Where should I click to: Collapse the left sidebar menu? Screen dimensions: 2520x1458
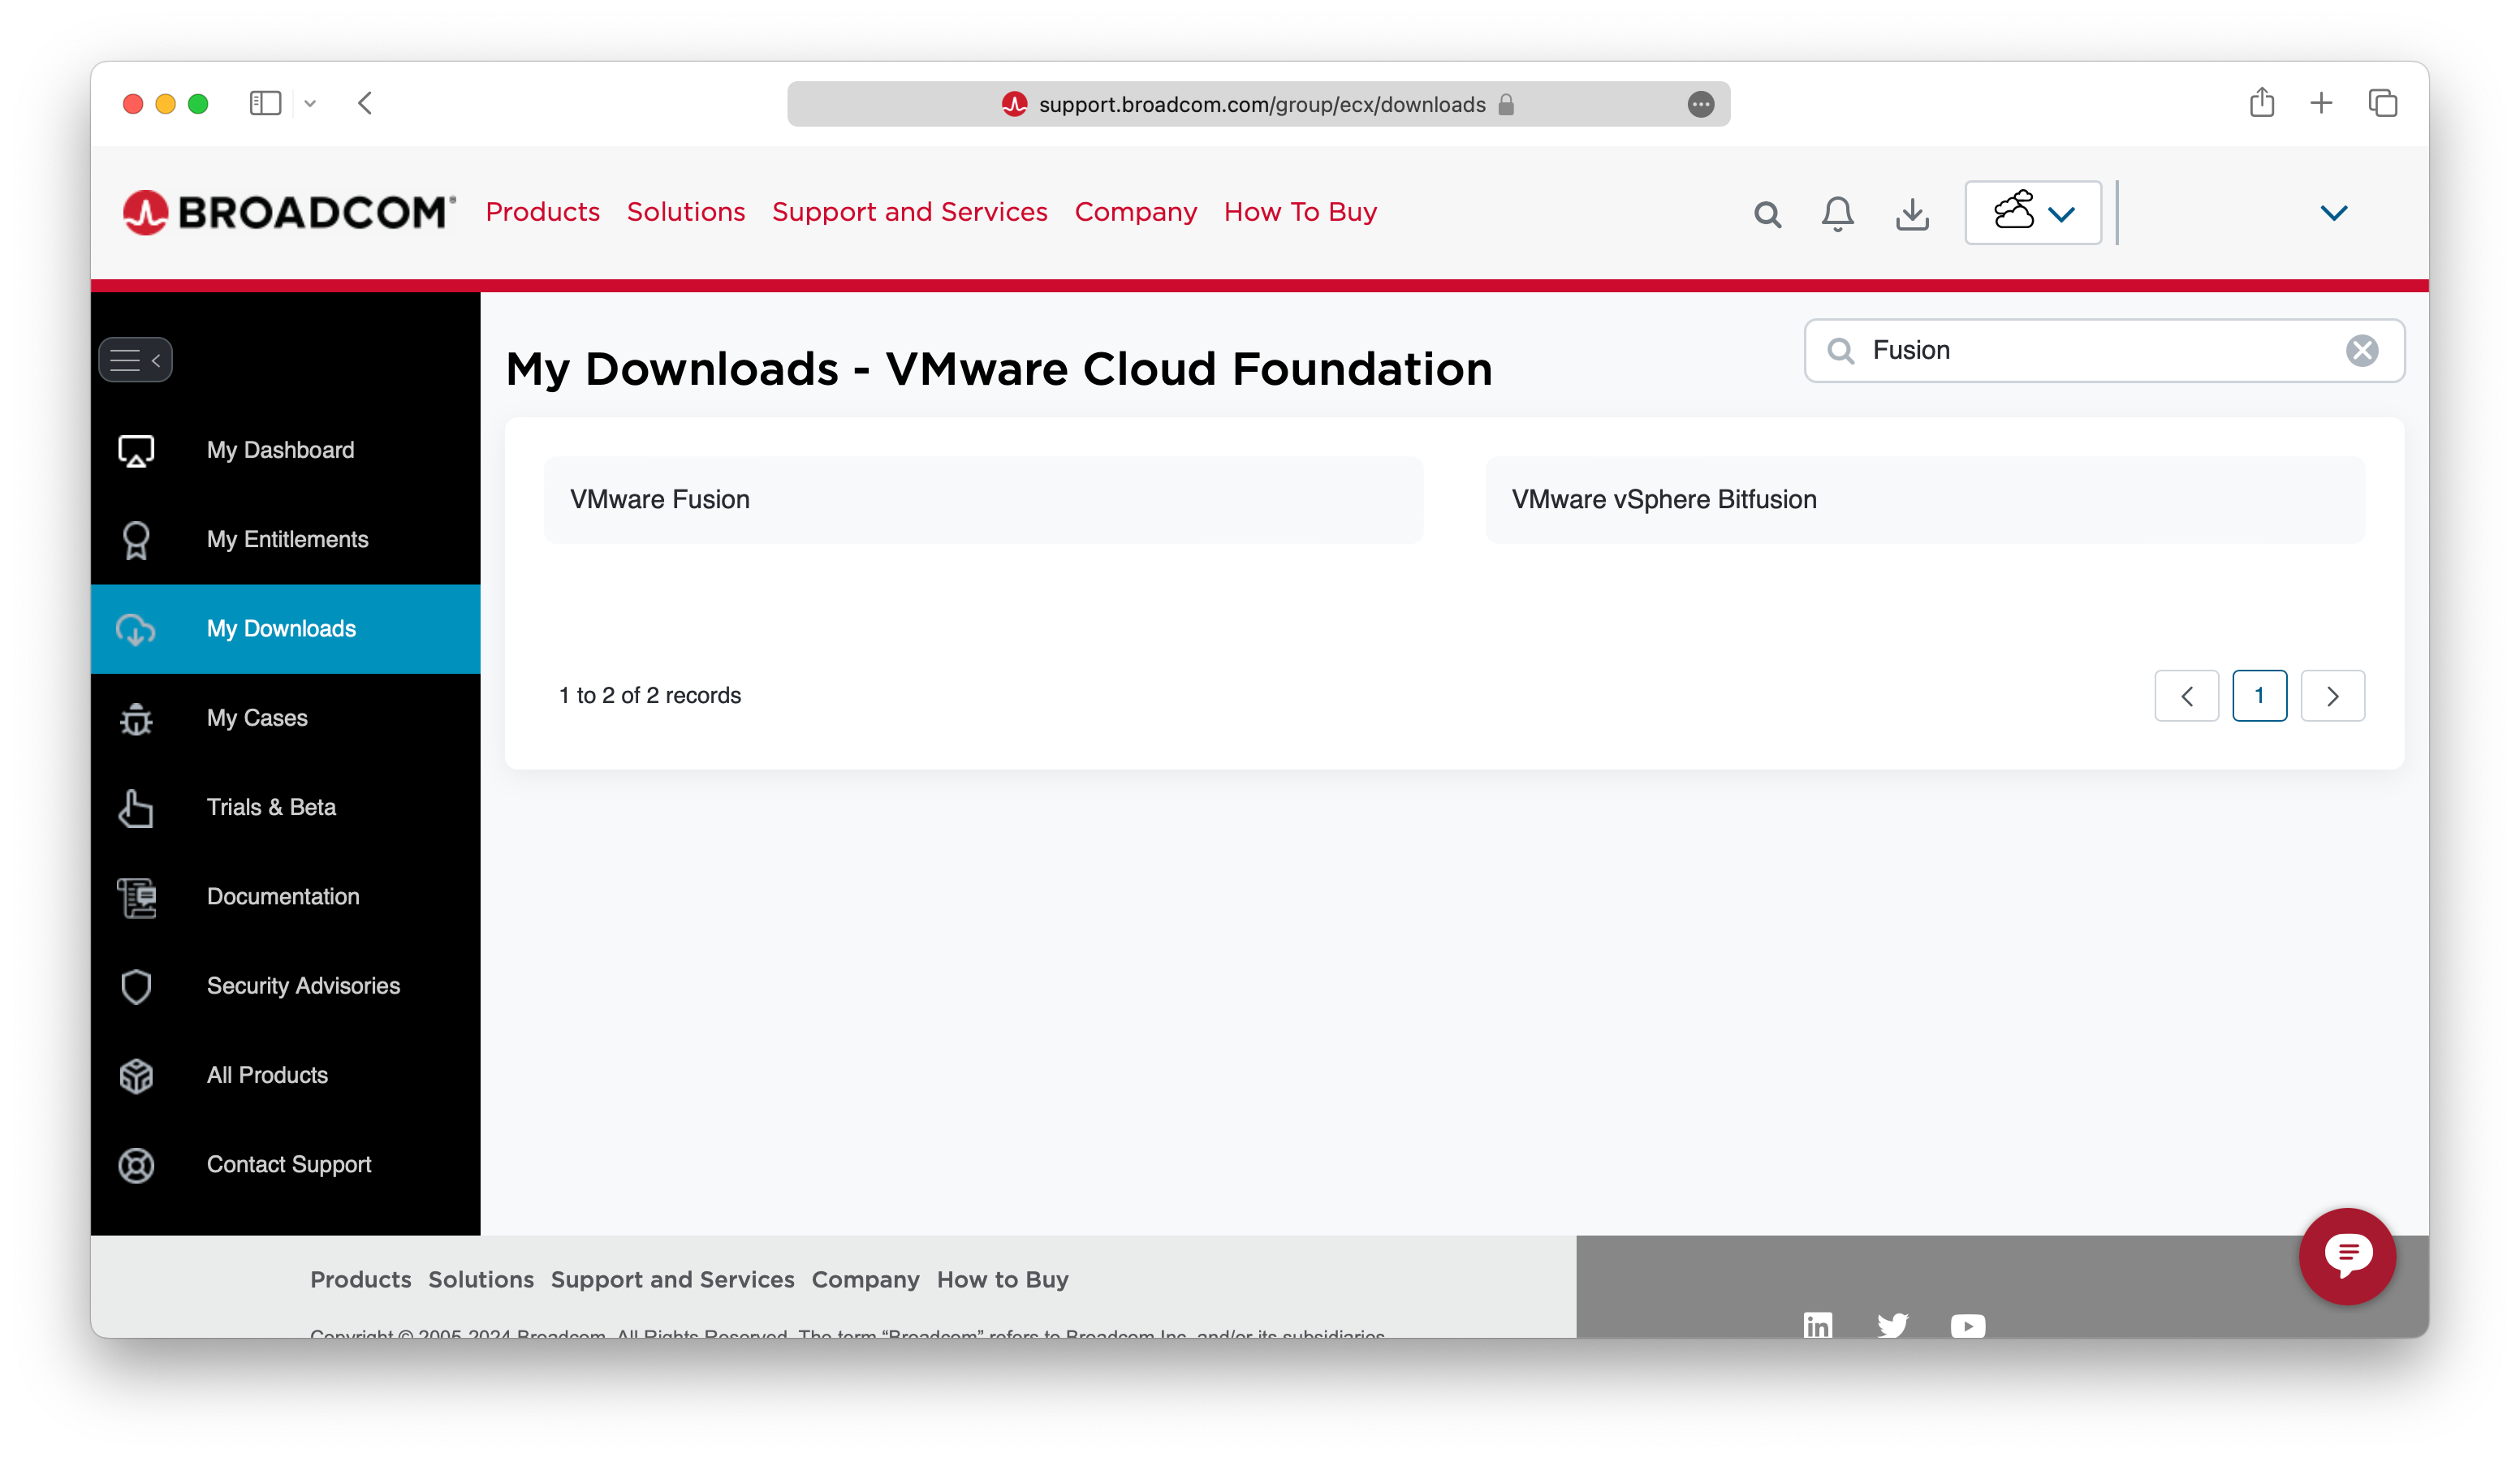pyautogui.click(x=135, y=360)
